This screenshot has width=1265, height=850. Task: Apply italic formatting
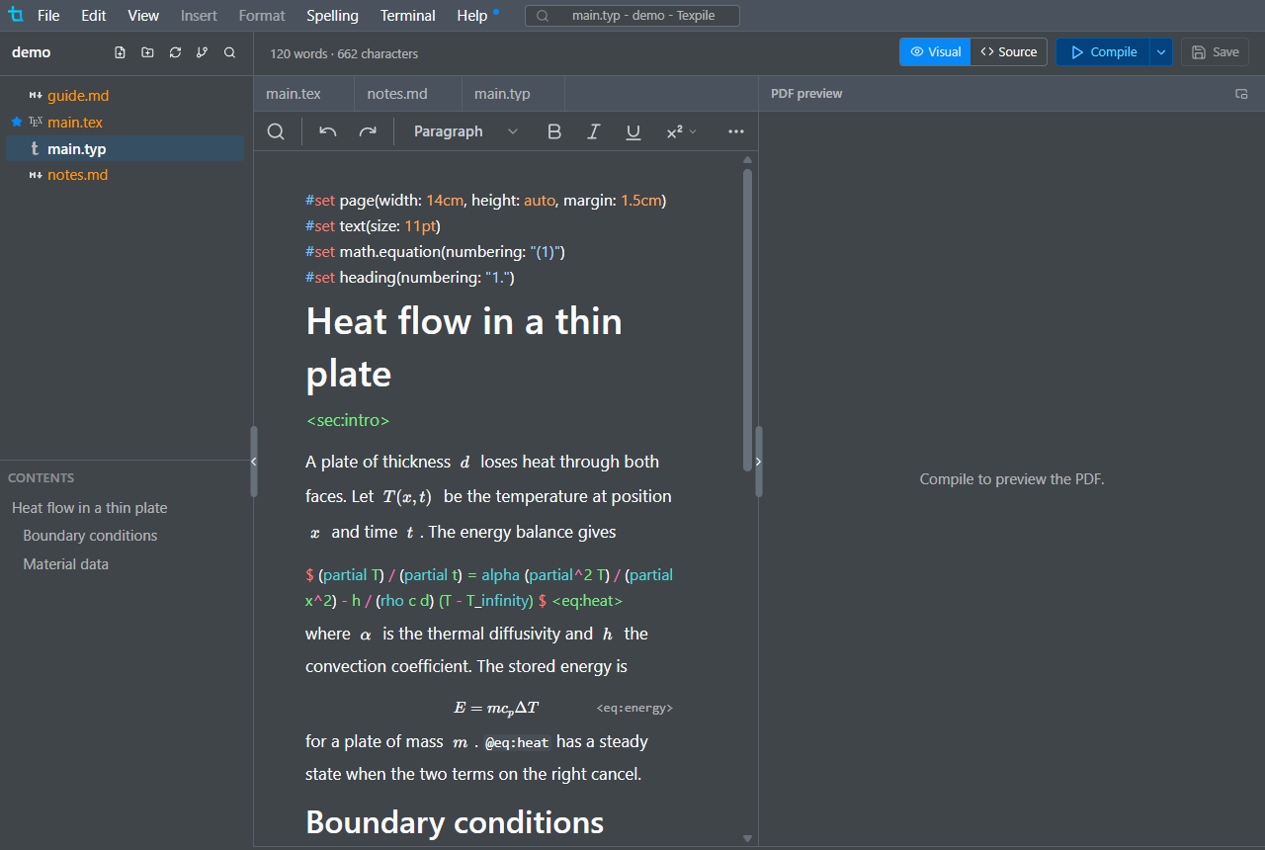click(x=594, y=131)
